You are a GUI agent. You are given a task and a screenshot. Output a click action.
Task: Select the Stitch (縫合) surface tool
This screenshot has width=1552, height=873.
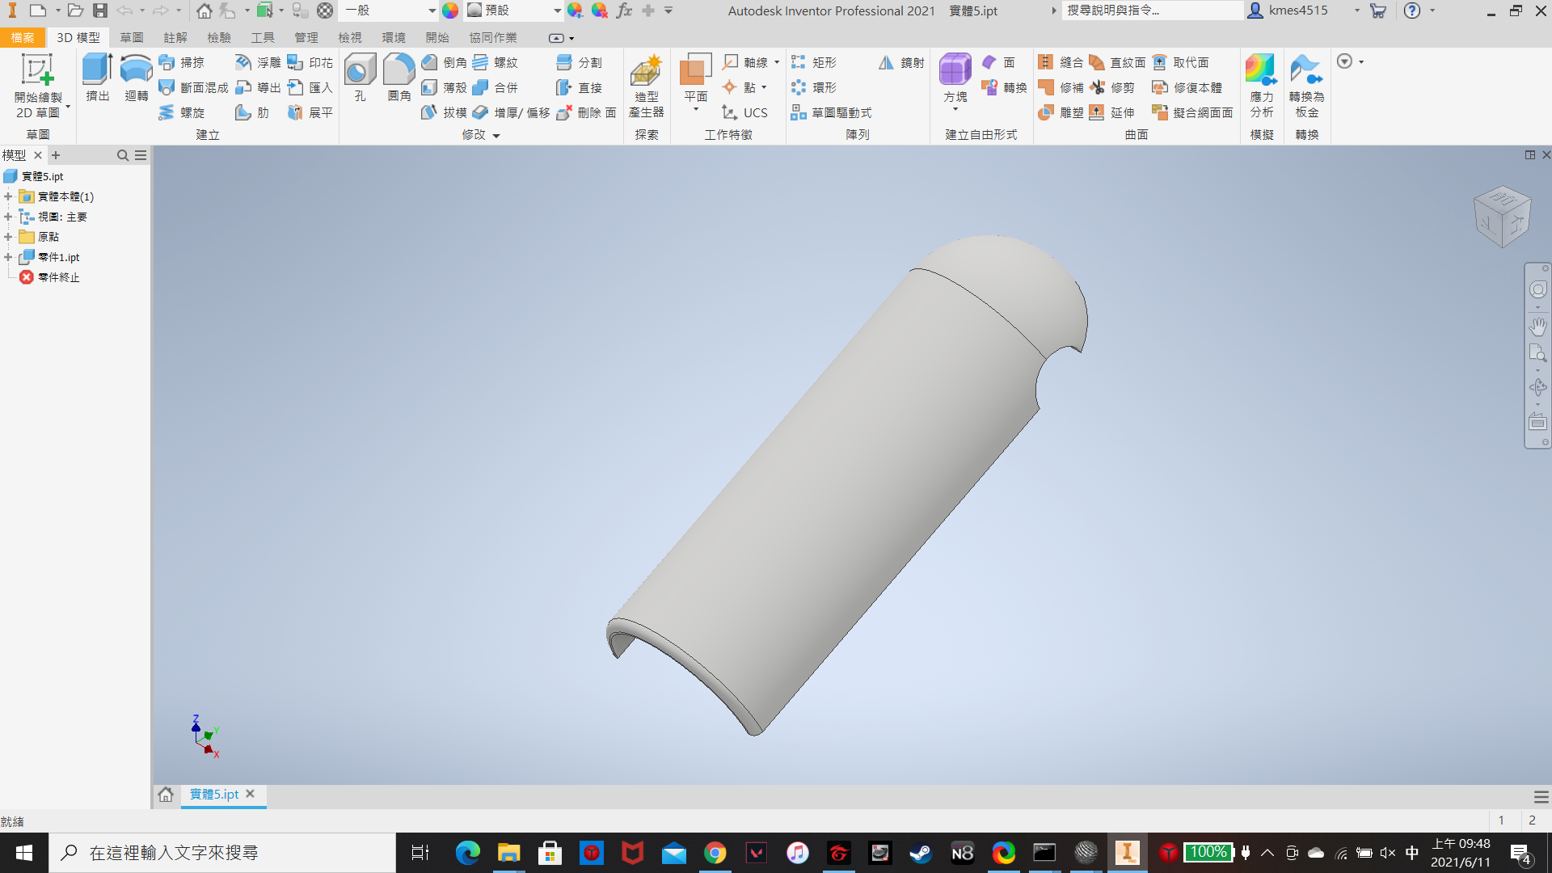[x=1061, y=62]
